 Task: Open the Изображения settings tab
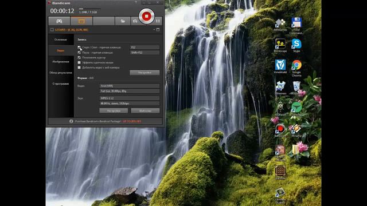point(61,62)
